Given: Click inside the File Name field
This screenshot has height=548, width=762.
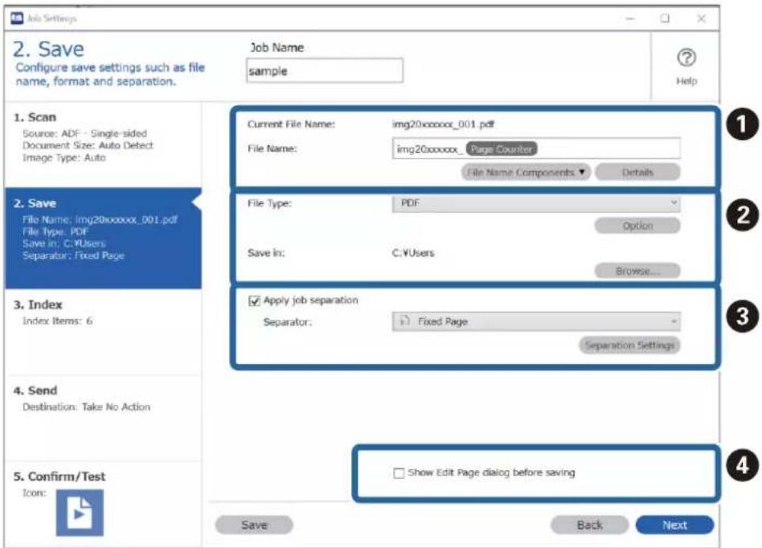Looking at the screenshot, I should click(x=536, y=149).
